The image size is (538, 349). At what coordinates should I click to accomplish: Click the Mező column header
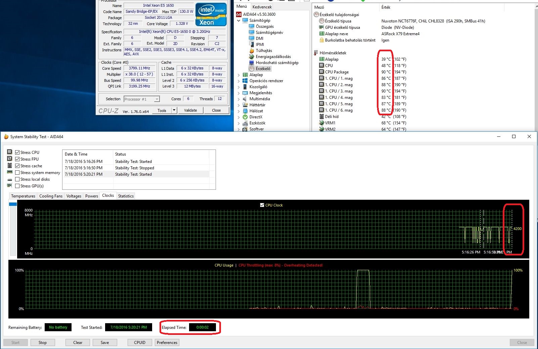point(345,7)
